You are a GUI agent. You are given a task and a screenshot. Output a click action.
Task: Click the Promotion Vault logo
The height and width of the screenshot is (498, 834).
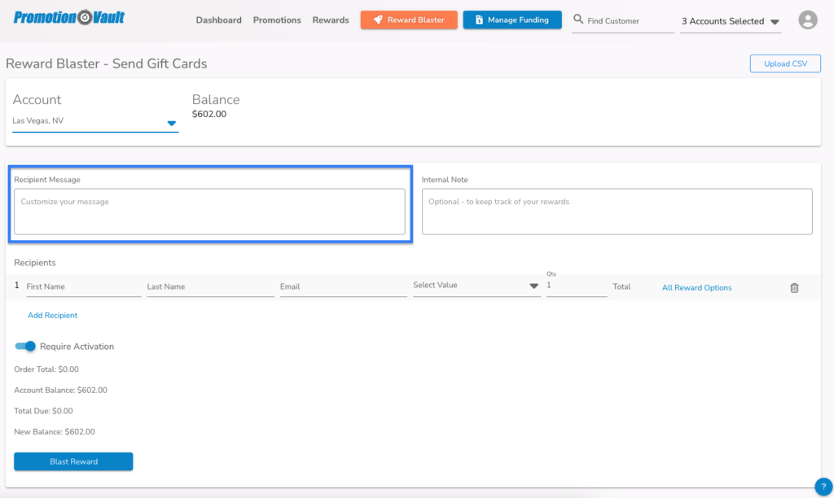point(69,18)
